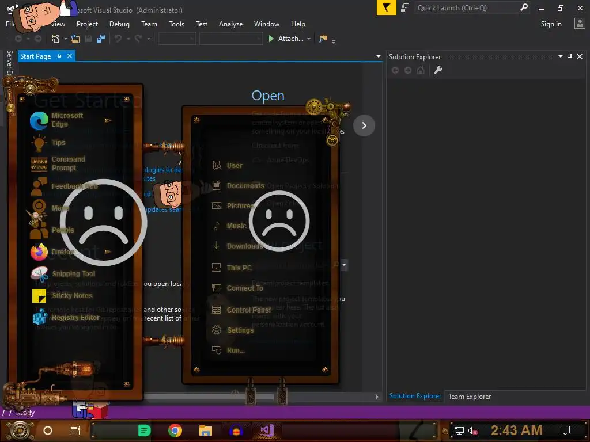Screen dimensions: 590x442
Task: Switch to the Team Explorer tab
Action: (x=469, y=397)
